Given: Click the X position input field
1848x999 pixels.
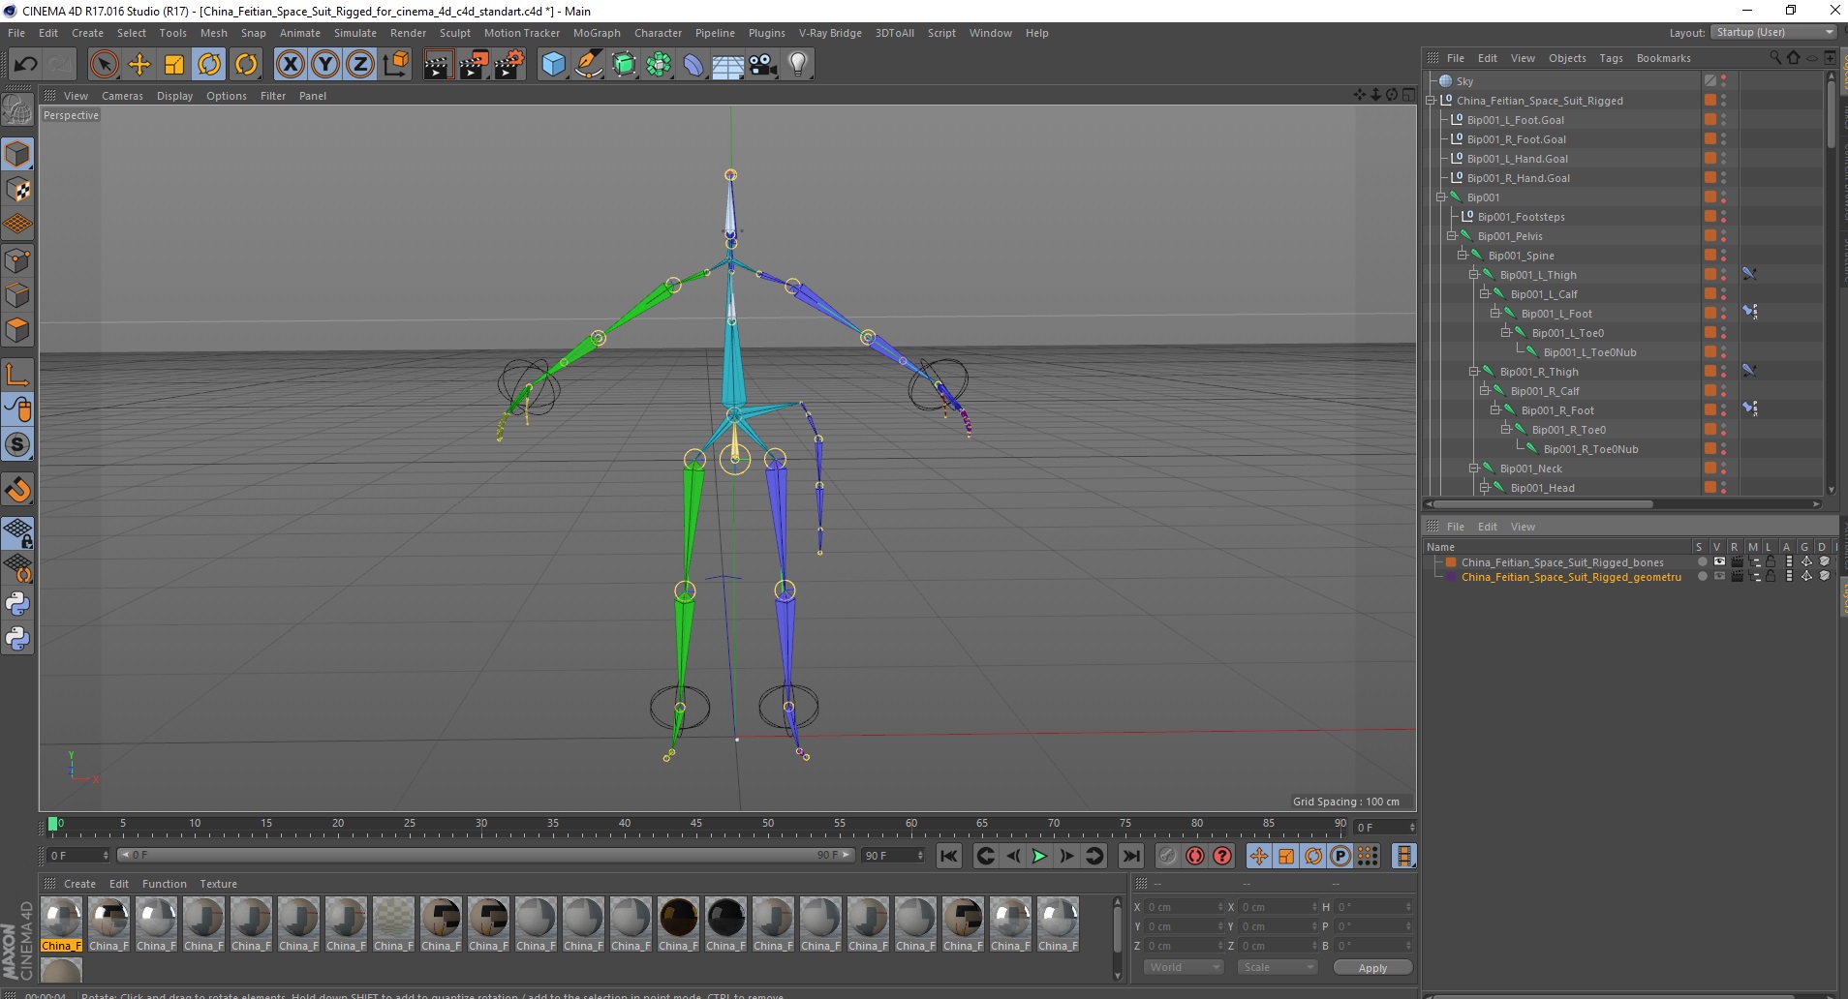Looking at the screenshot, I should coord(1185,907).
